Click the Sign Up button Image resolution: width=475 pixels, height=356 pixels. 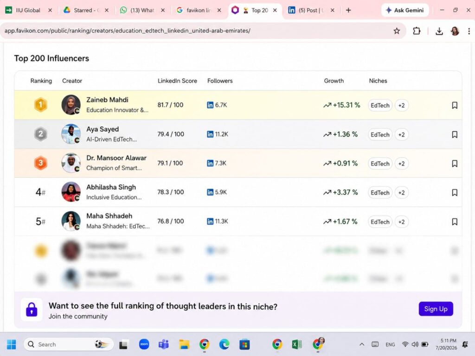436,309
